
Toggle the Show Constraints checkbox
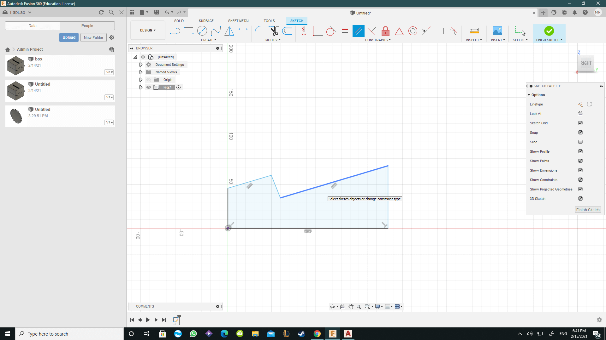[x=580, y=180]
